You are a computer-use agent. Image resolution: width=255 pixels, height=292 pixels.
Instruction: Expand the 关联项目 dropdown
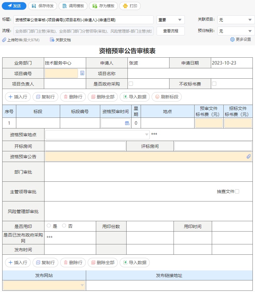[x=236, y=20]
